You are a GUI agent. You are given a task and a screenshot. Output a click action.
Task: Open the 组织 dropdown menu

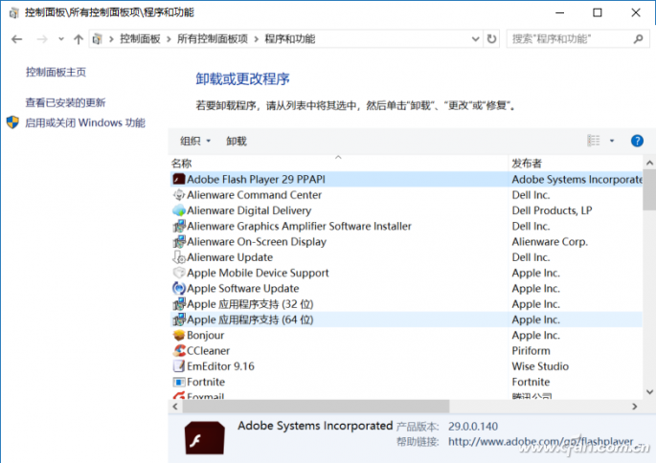pos(195,142)
